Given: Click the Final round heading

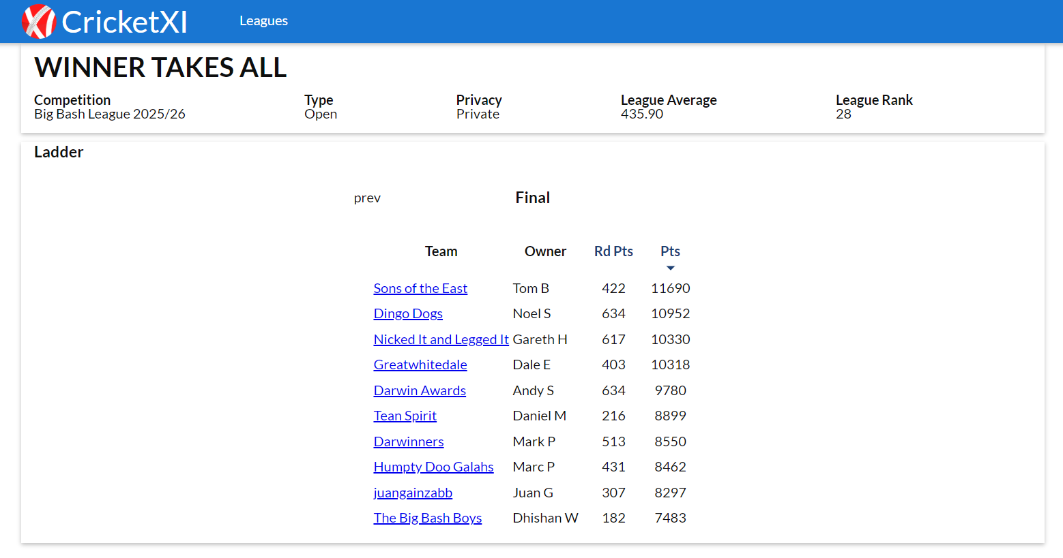Looking at the screenshot, I should [x=532, y=198].
